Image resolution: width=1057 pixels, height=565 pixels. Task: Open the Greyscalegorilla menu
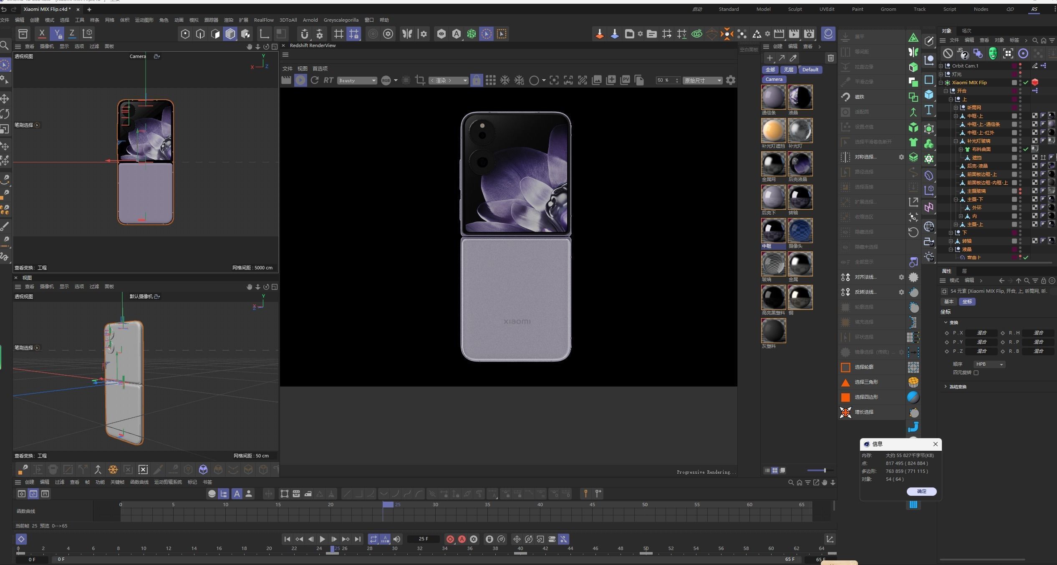pos(341,20)
